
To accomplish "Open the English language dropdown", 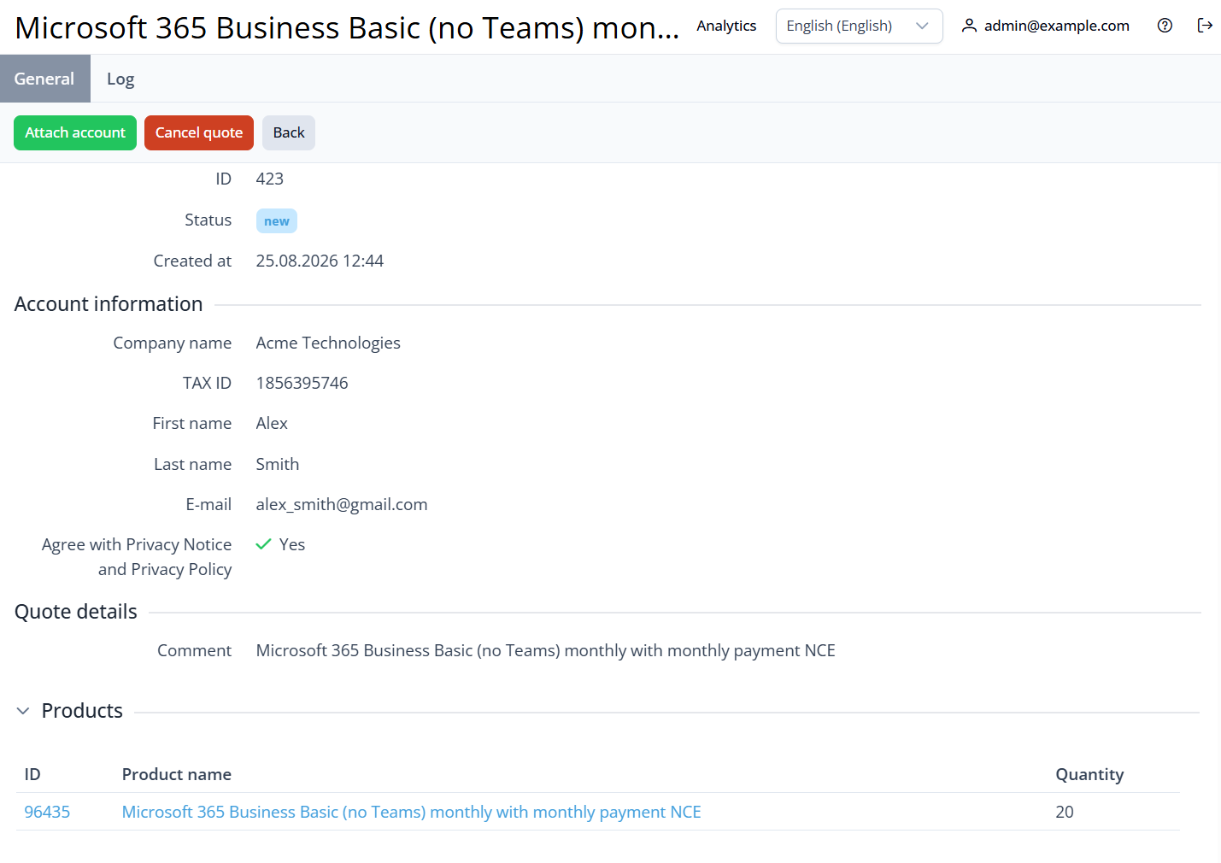I will tap(859, 26).
